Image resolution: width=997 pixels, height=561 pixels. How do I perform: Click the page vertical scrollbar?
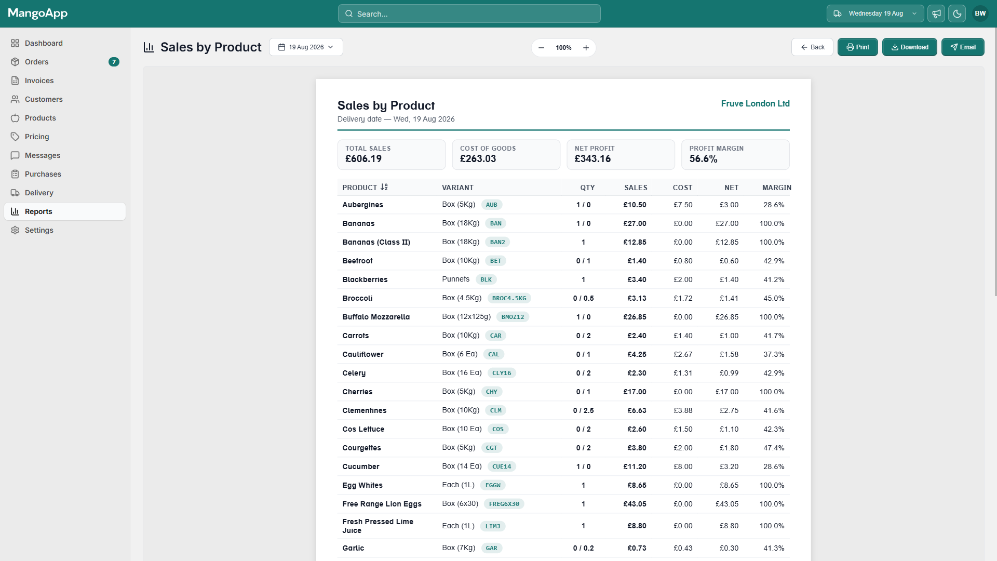(x=995, y=162)
